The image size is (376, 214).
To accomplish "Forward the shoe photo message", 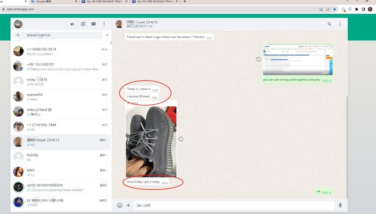I will (181, 139).
